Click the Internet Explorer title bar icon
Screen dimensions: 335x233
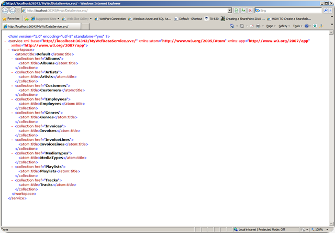pos(3,3)
